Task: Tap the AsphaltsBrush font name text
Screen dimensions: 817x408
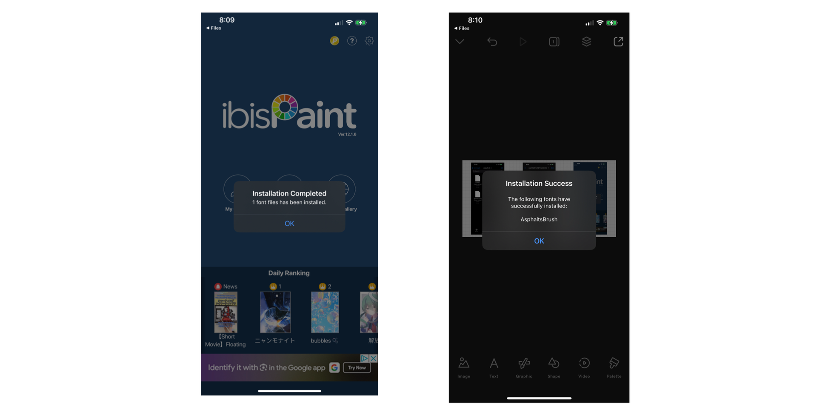Action: 539,219
